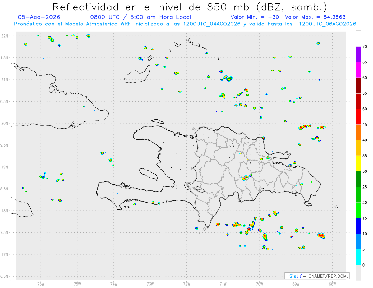Select the dark green 25–30 dBZ color band
373x288 pixels.
(358, 179)
